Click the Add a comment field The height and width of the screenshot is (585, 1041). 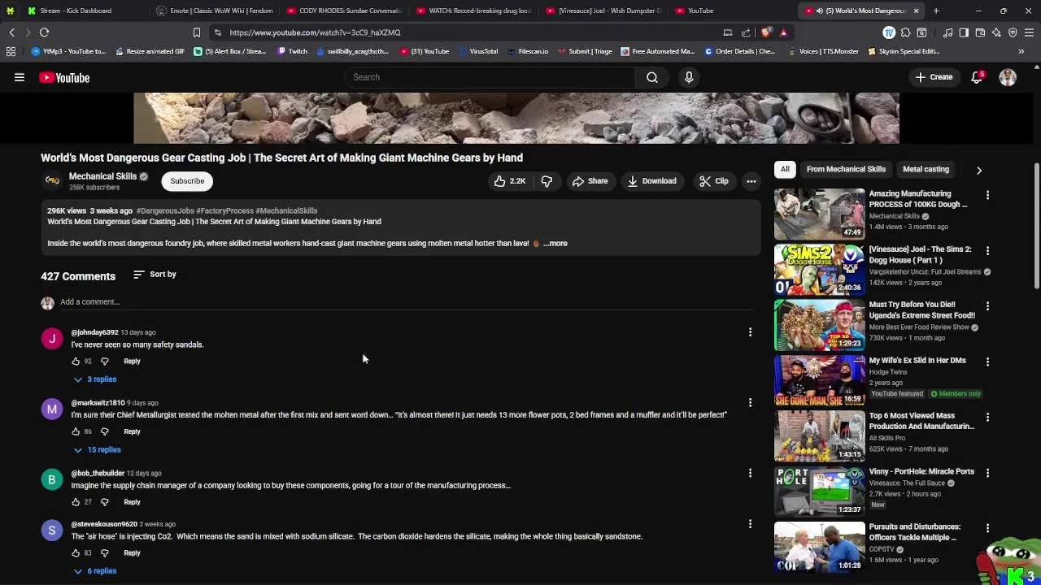[x=405, y=302]
